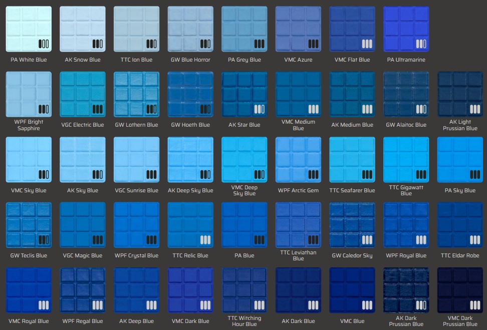Click the VGC Electric Blue swatch

(83, 94)
